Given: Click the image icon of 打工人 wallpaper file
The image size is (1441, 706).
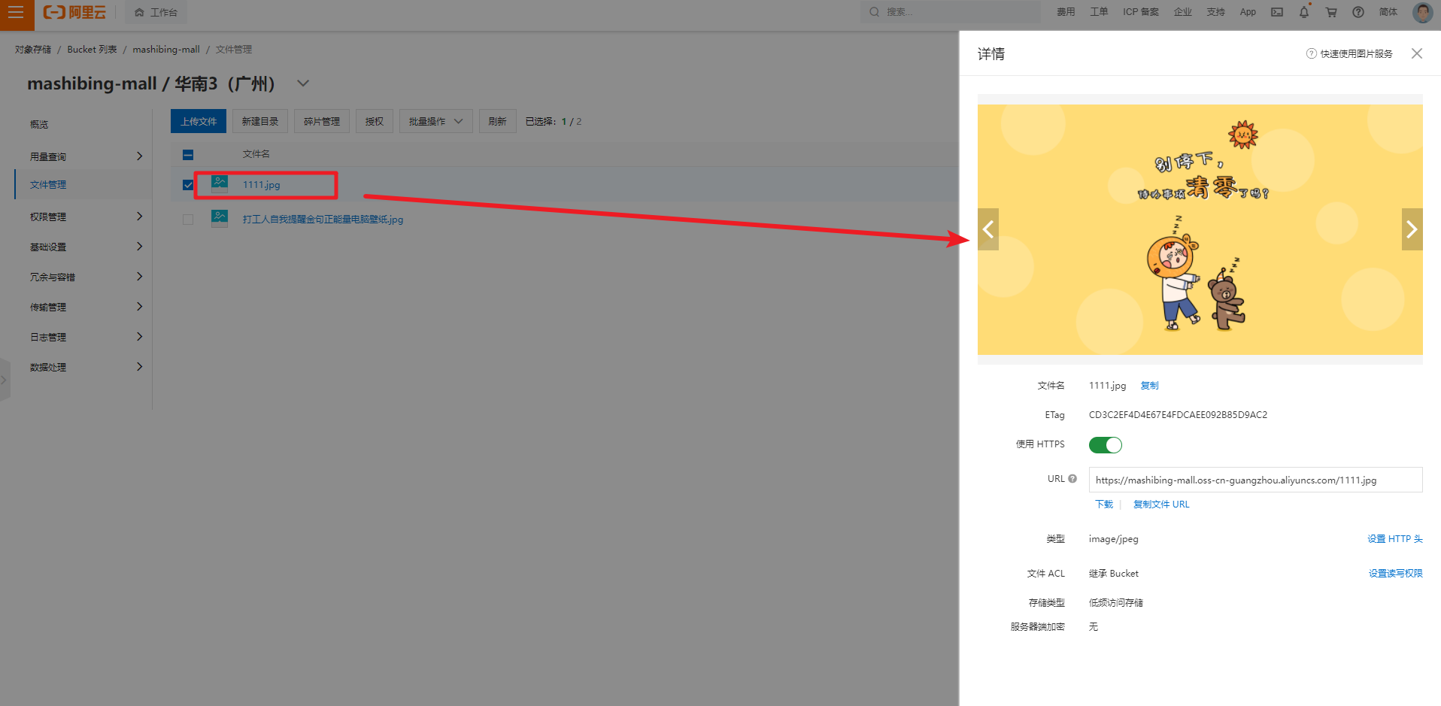Looking at the screenshot, I should 220,219.
